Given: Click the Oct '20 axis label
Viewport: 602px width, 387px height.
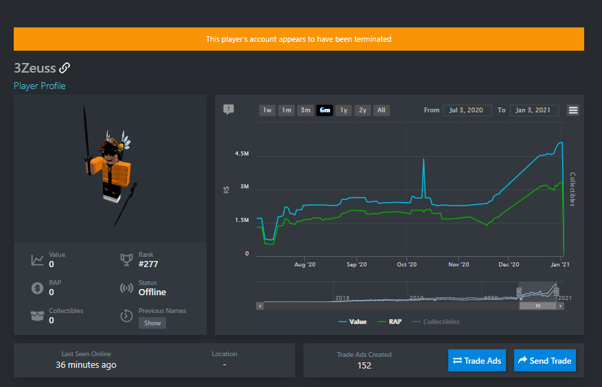Looking at the screenshot, I should click(406, 264).
